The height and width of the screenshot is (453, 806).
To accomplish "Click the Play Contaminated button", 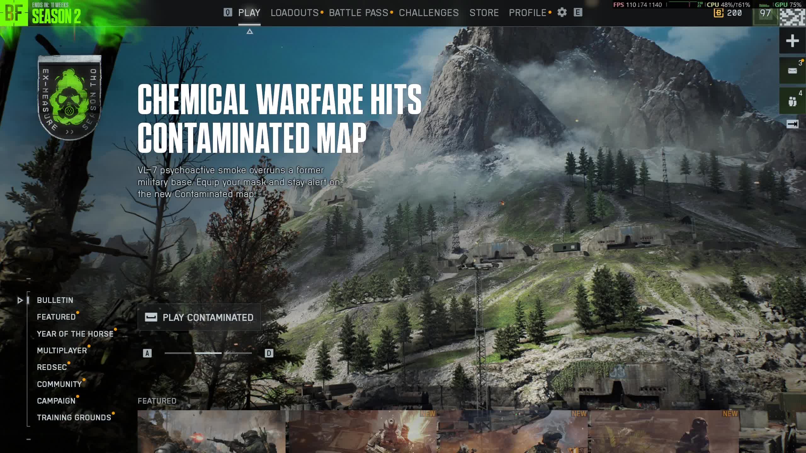I will [x=199, y=317].
